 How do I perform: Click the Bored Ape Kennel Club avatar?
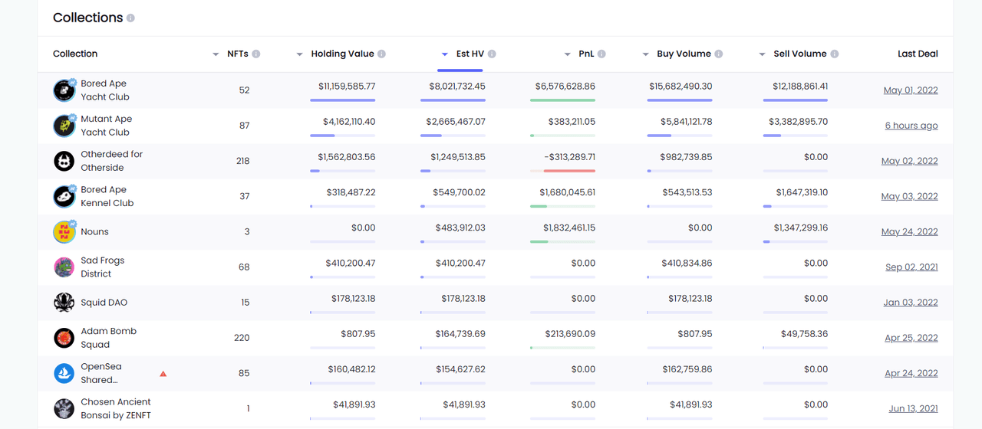pyautogui.click(x=64, y=196)
